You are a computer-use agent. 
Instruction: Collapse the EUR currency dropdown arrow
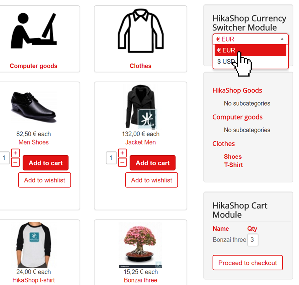click(x=282, y=39)
